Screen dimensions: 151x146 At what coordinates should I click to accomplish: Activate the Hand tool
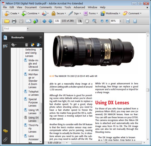[x=87, y=21]
